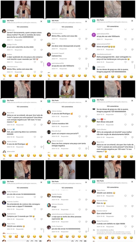Reply to Elaine Florentino's zíper comment

[x=110, y=227]
